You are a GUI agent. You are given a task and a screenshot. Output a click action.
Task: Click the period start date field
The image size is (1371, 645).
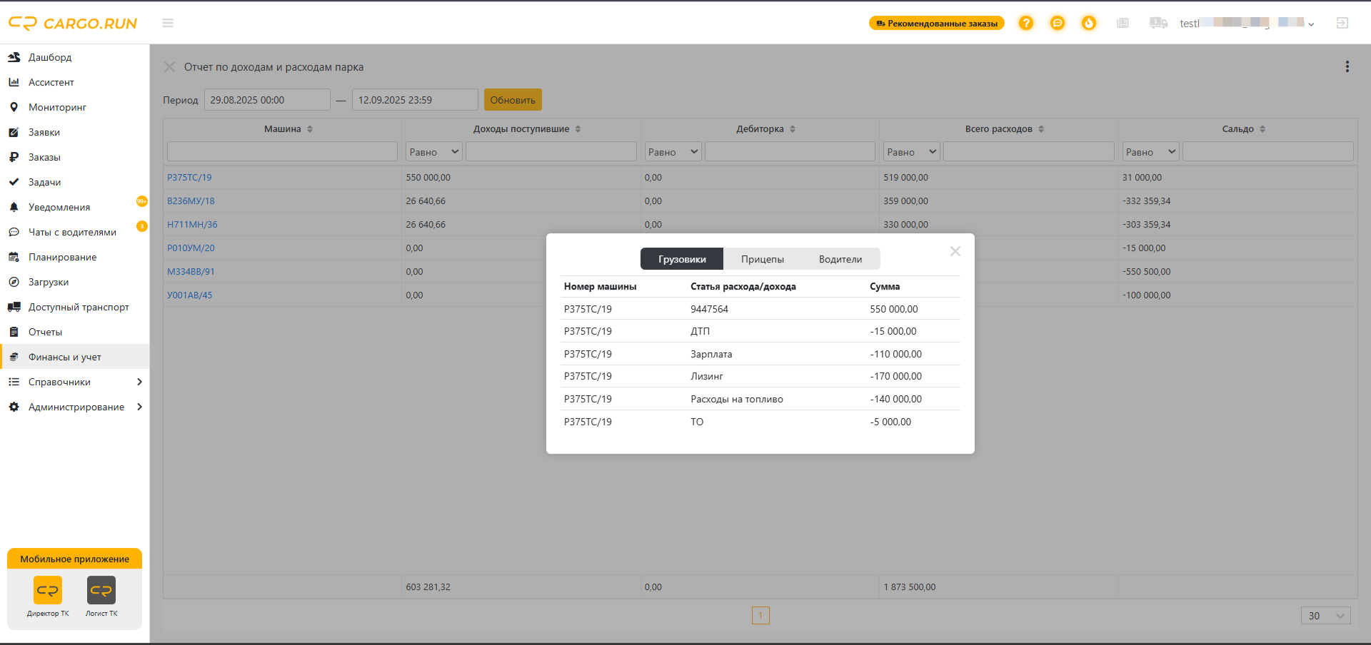tap(267, 100)
